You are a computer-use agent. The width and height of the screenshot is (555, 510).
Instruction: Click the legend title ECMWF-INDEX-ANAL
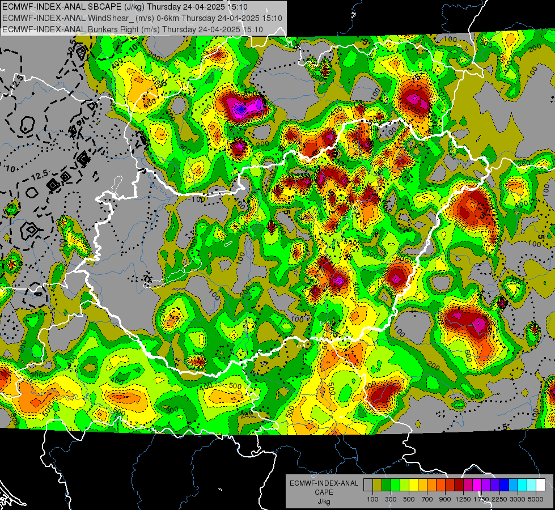(324, 483)
